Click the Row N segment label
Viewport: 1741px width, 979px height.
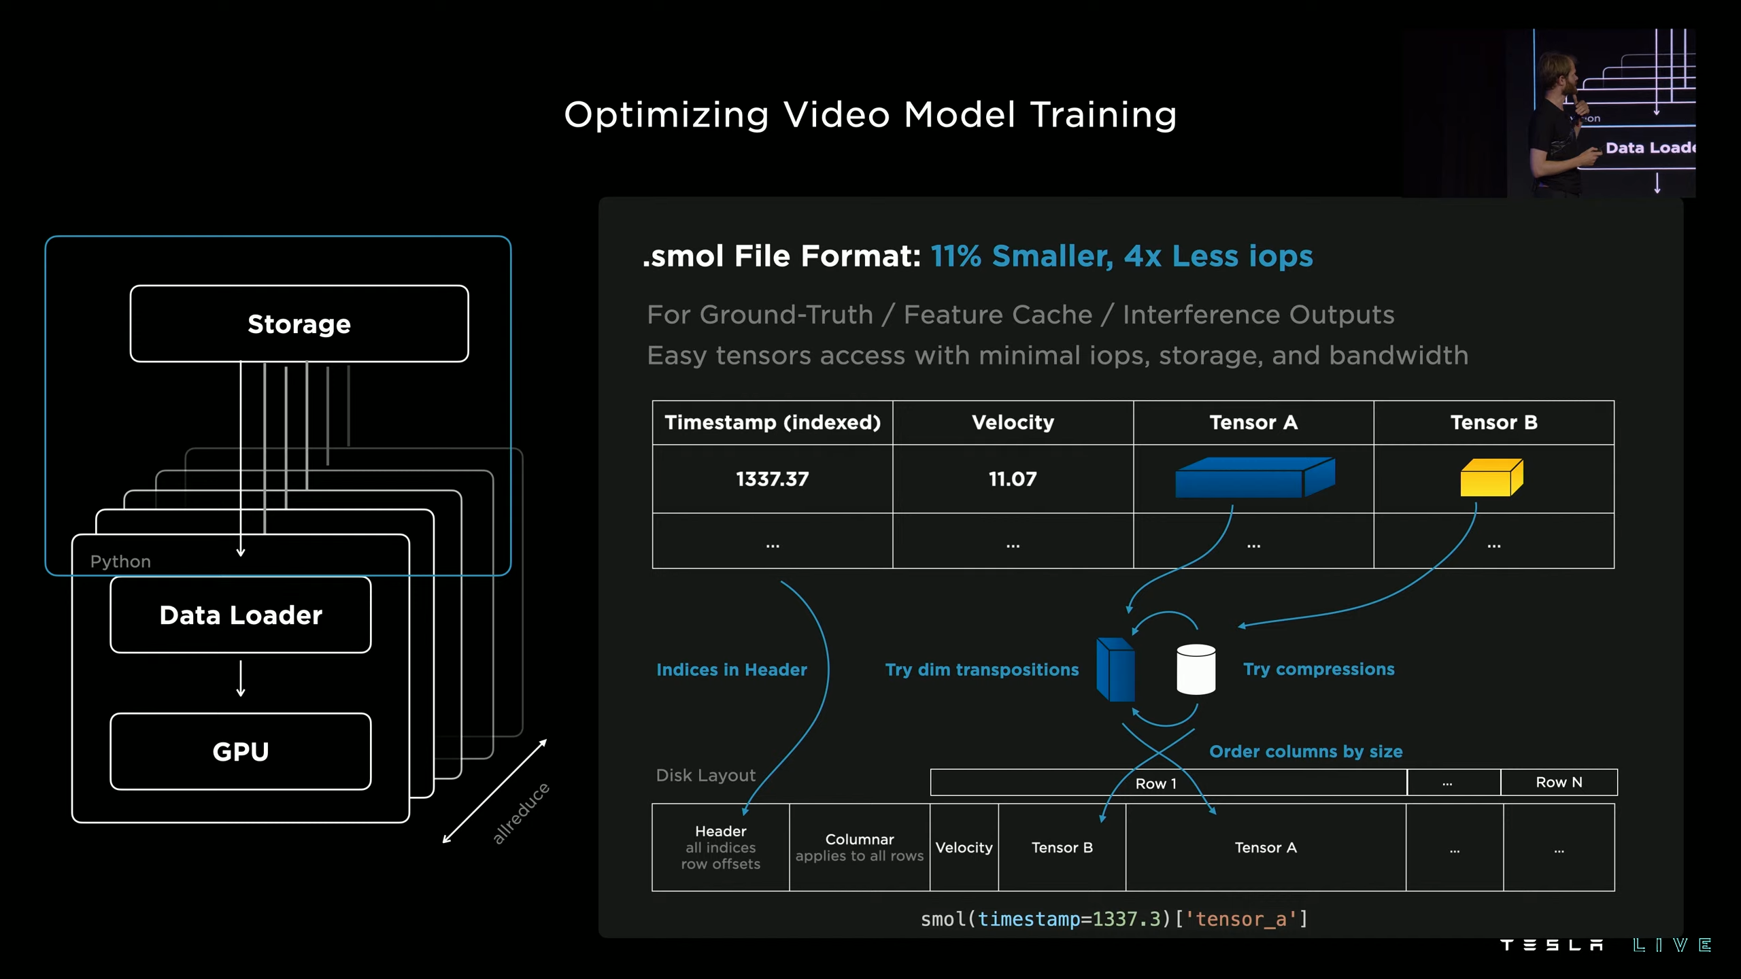coord(1559,783)
